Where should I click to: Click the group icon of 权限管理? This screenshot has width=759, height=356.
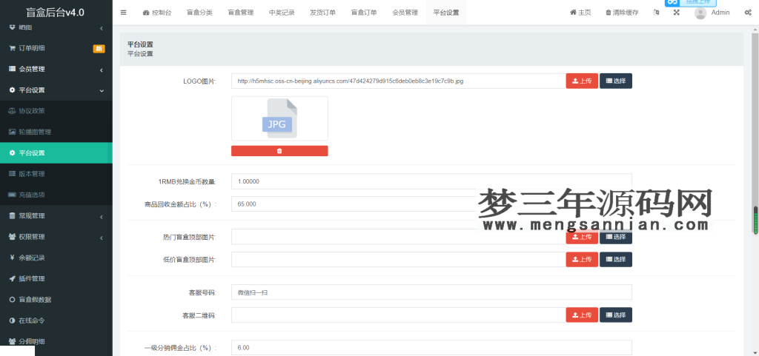pos(12,237)
